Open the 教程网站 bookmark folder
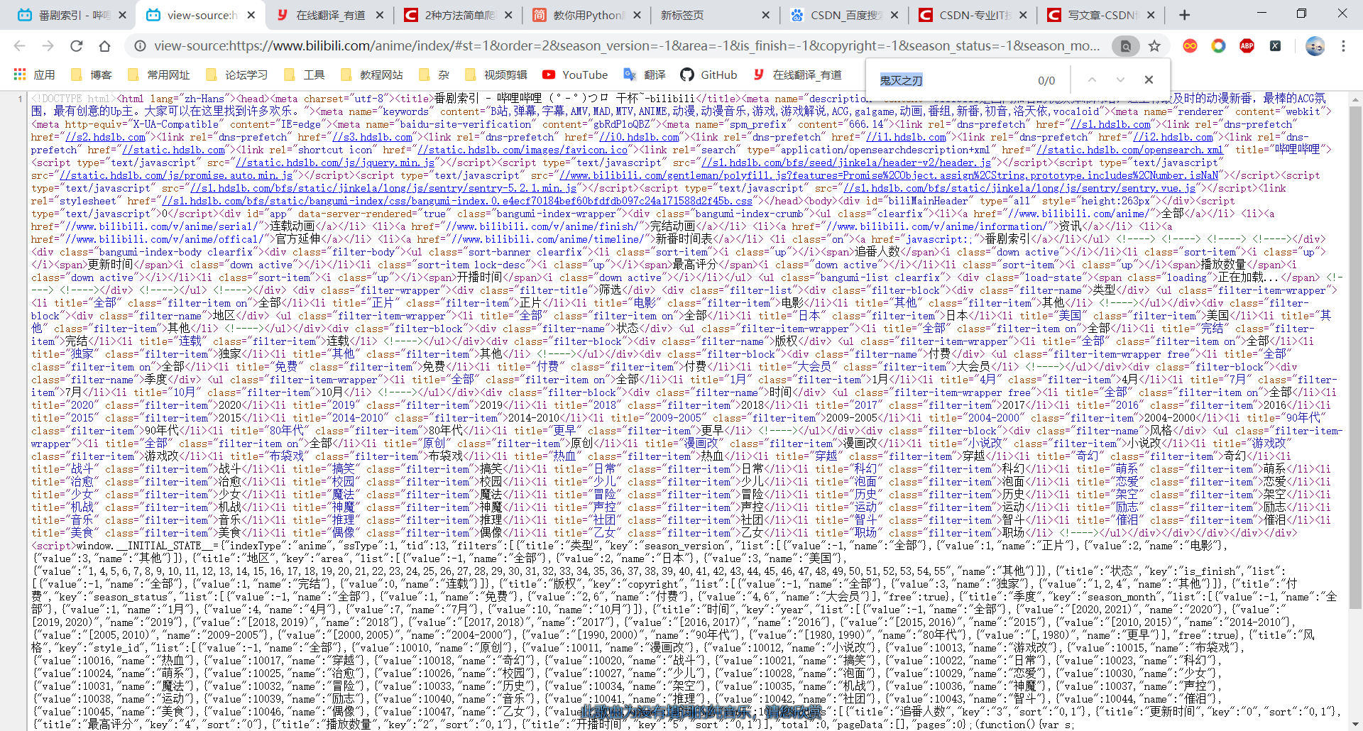This screenshot has width=1363, height=731. pos(372,75)
